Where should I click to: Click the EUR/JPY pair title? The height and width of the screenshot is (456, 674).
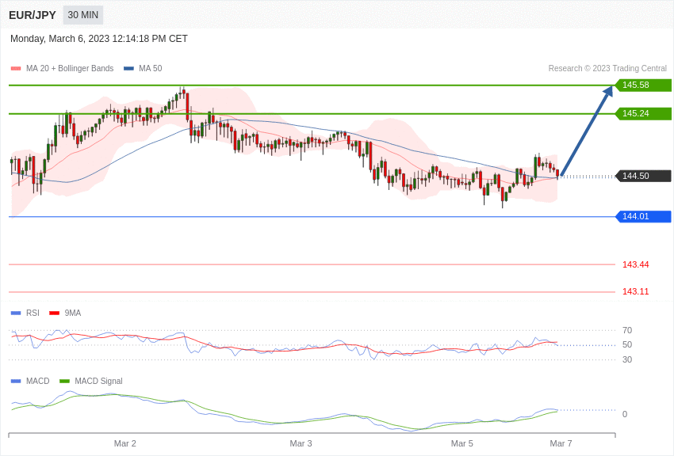point(33,15)
